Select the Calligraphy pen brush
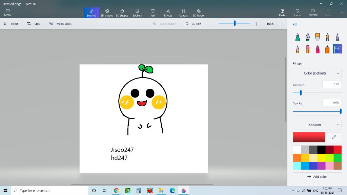The height and width of the screenshot is (195, 347). pyautogui.click(x=308, y=37)
